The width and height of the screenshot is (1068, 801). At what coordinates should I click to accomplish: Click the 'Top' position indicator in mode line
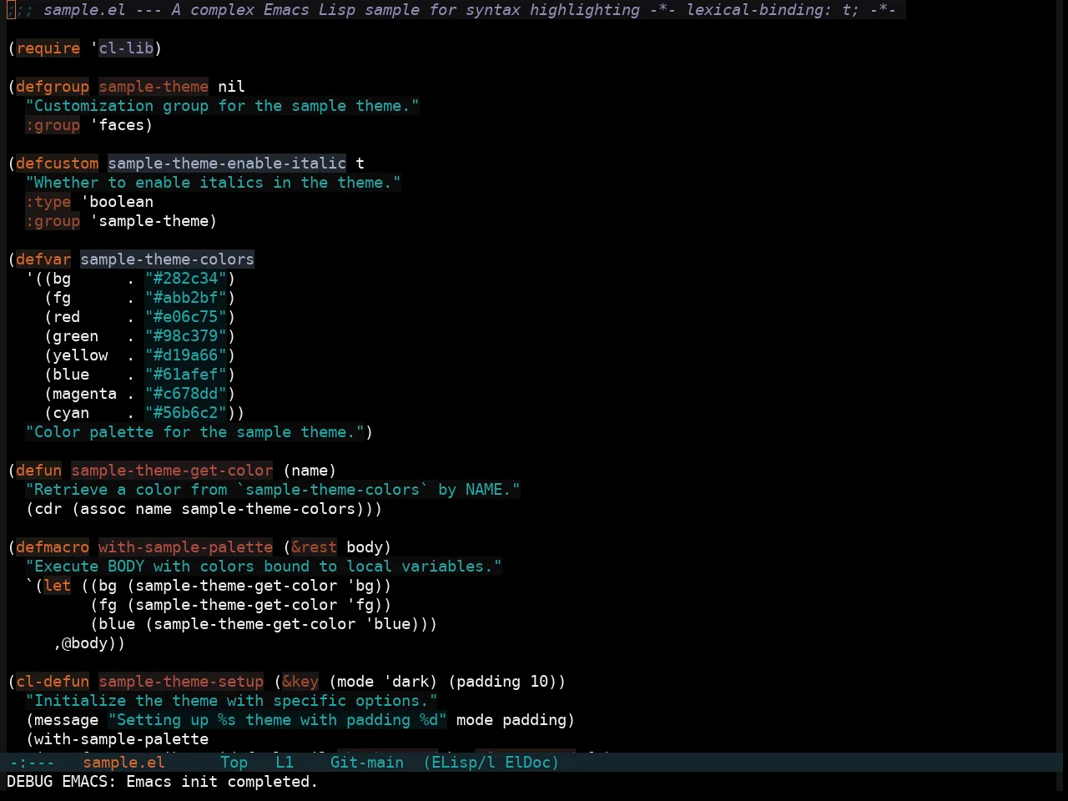(234, 763)
